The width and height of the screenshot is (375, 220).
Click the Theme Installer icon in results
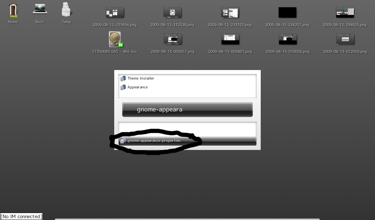(123, 78)
